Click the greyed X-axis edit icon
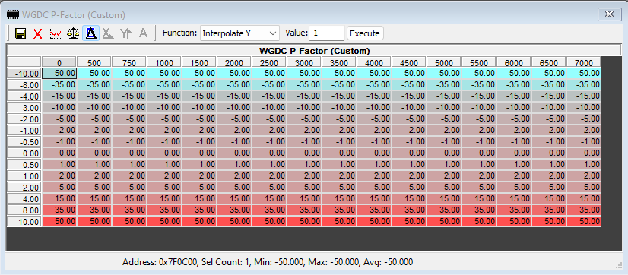 click(108, 33)
